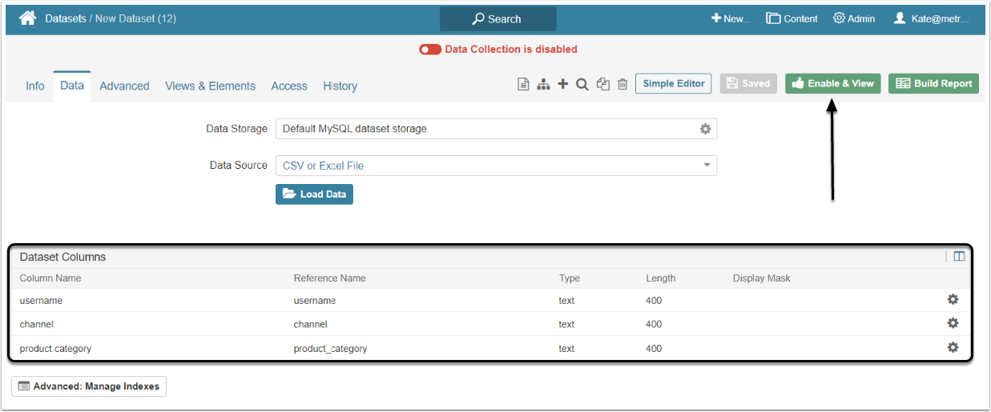Image resolution: width=991 pixels, height=412 pixels.
Task: Click the Search field in header
Action: [498, 19]
